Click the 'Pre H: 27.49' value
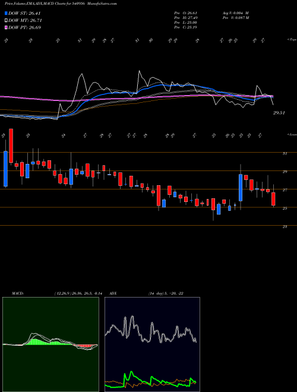The height and width of the screenshot is (392, 297). (185, 18)
